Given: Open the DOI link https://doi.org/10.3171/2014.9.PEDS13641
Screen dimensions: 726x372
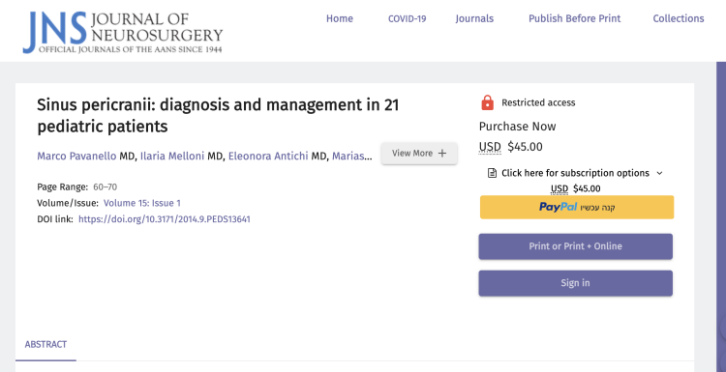Looking at the screenshot, I should pos(165,219).
